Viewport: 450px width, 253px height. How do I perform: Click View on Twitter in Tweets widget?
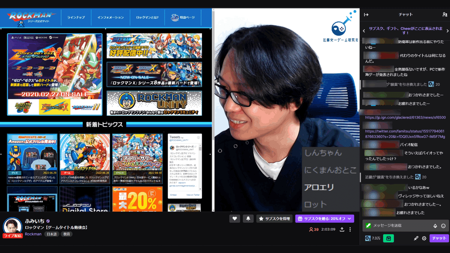[x=193, y=195]
